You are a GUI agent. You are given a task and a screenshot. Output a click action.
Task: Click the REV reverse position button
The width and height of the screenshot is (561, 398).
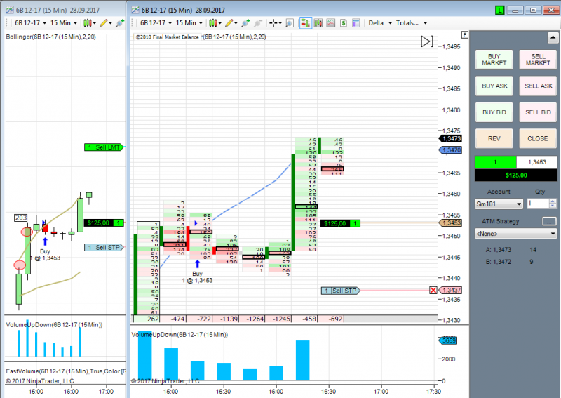494,138
